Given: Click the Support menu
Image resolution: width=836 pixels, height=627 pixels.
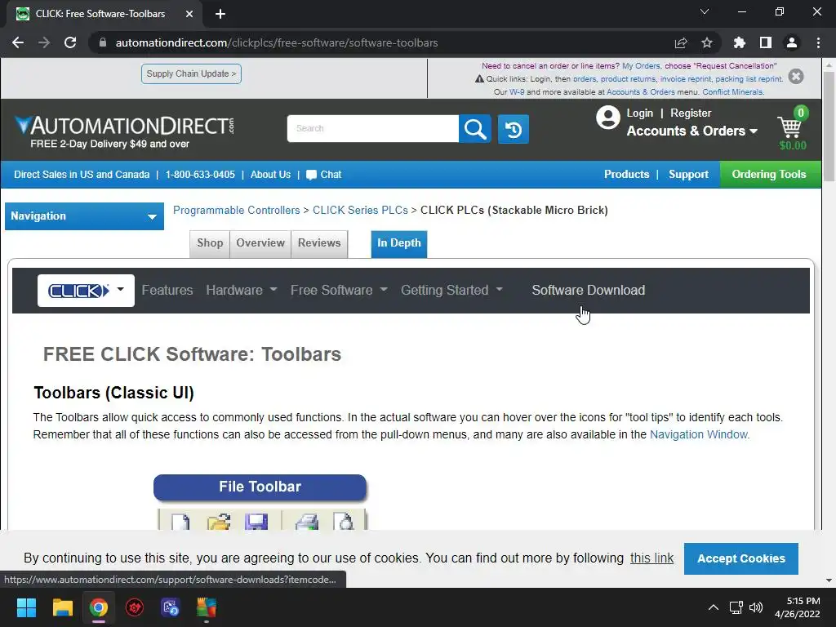Looking at the screenshot, I should [688, 175].
